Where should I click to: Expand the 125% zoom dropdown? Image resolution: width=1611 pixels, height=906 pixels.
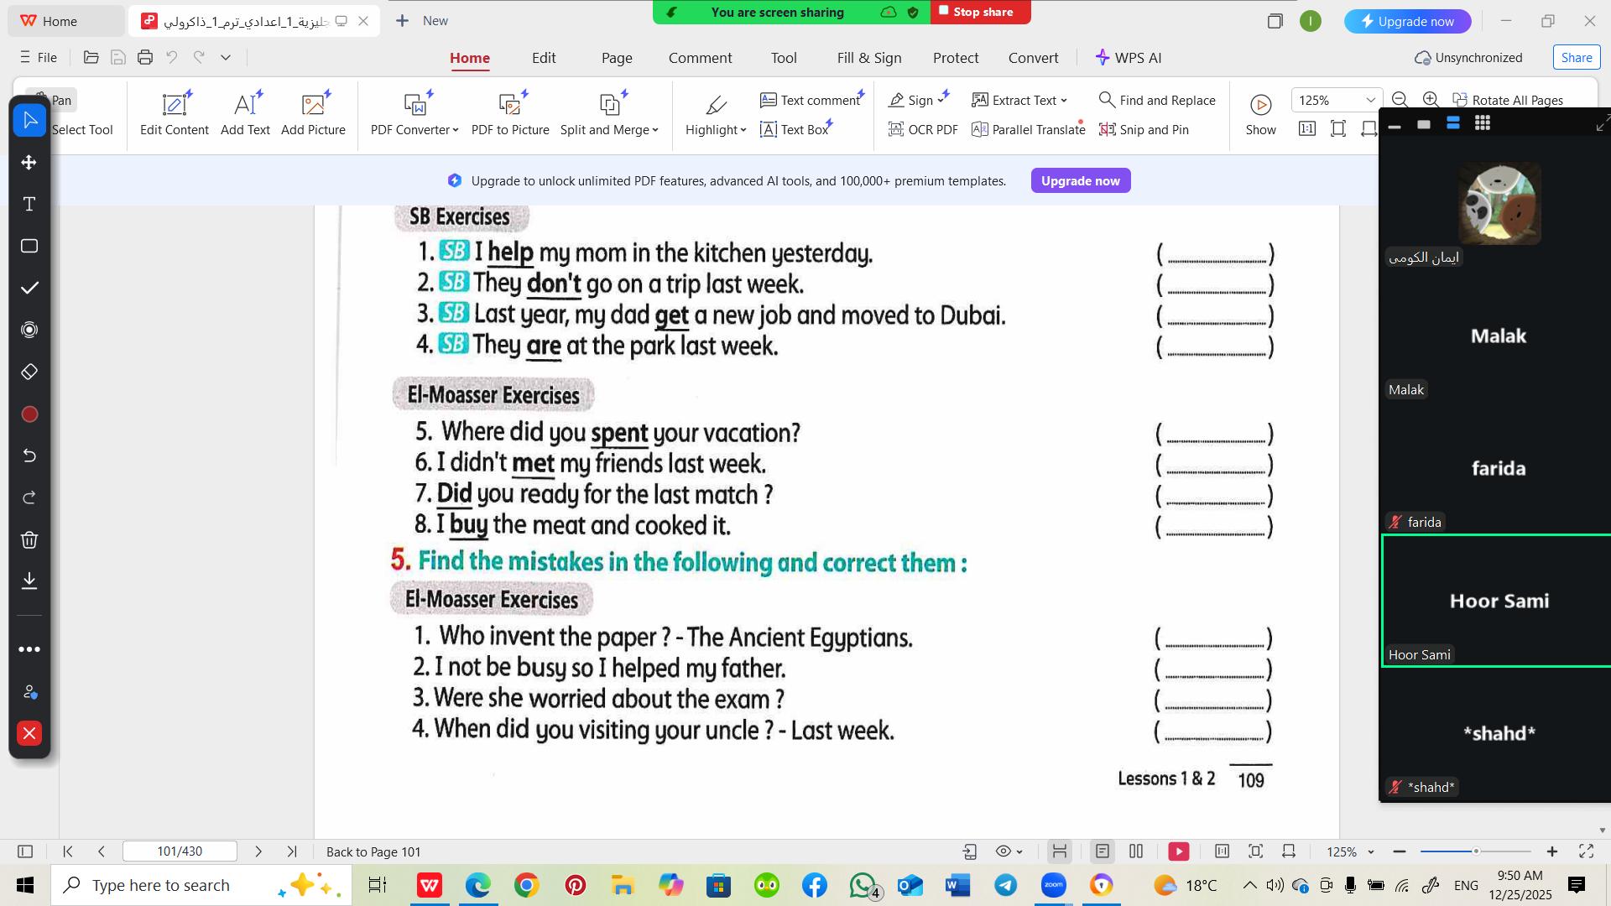pos(1370,100)
